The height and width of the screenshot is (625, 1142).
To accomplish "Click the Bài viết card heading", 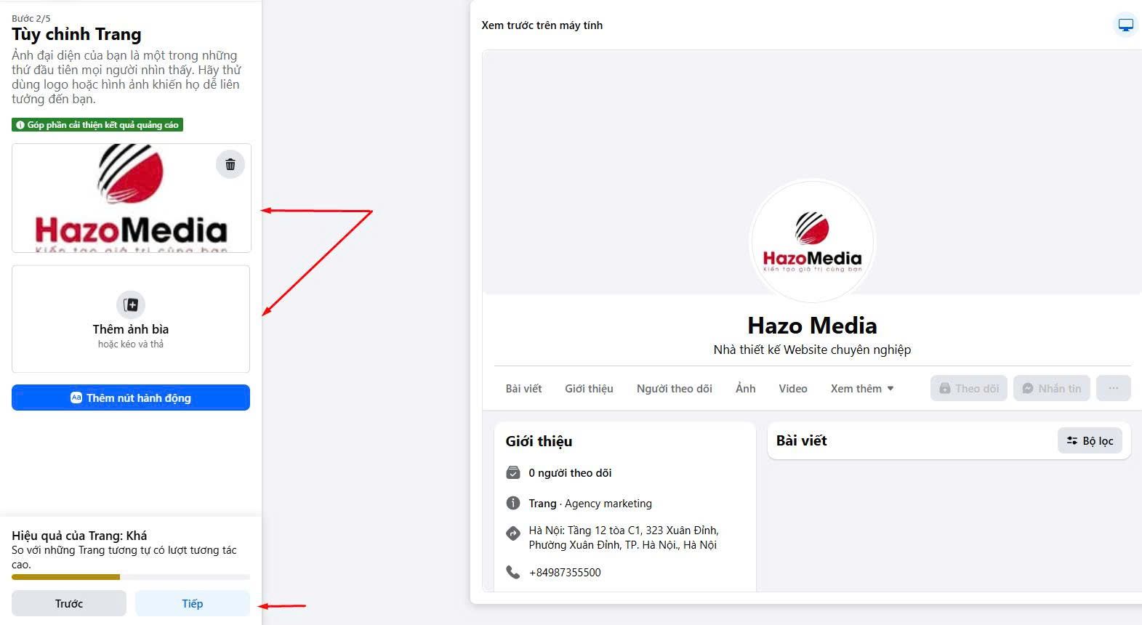I will pos(801,440).
